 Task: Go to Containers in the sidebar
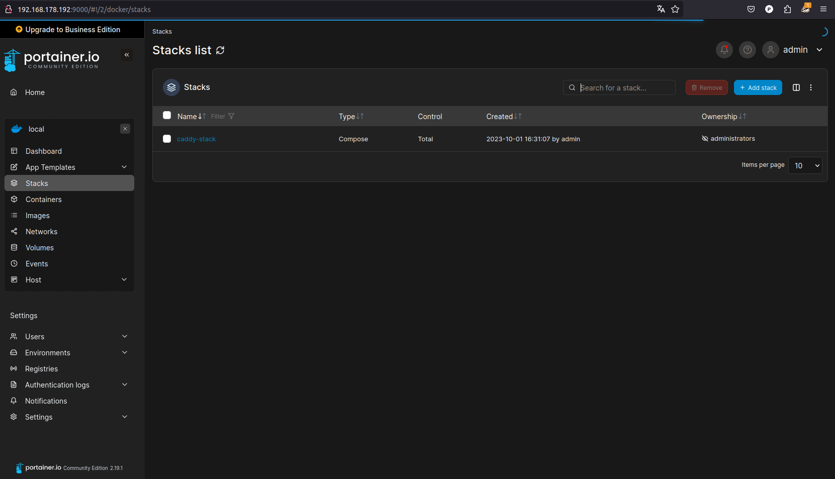point(44,200)
